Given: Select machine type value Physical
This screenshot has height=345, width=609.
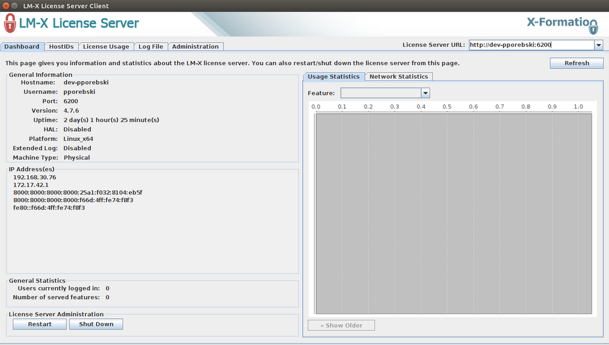Looking at the screenshot, I should [76, 157].
